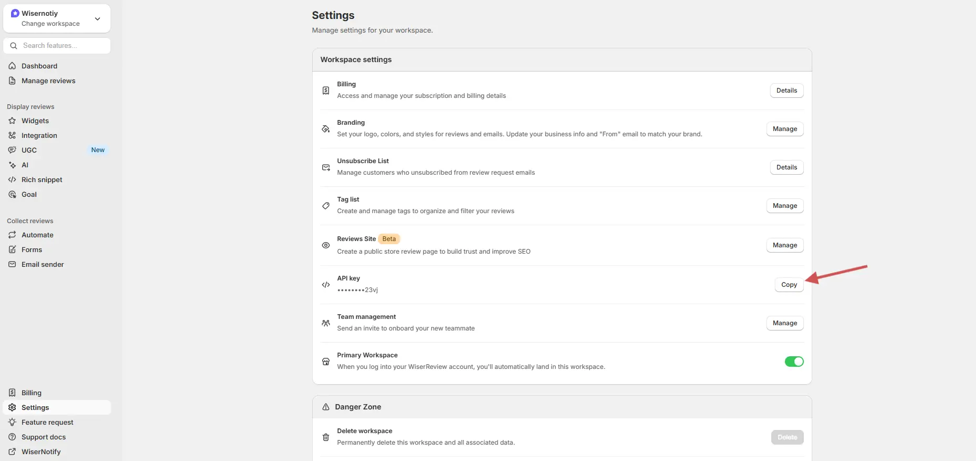Click the UGC chat icon
This screenshot has width=976, height=461.
[x=12, y=150]
